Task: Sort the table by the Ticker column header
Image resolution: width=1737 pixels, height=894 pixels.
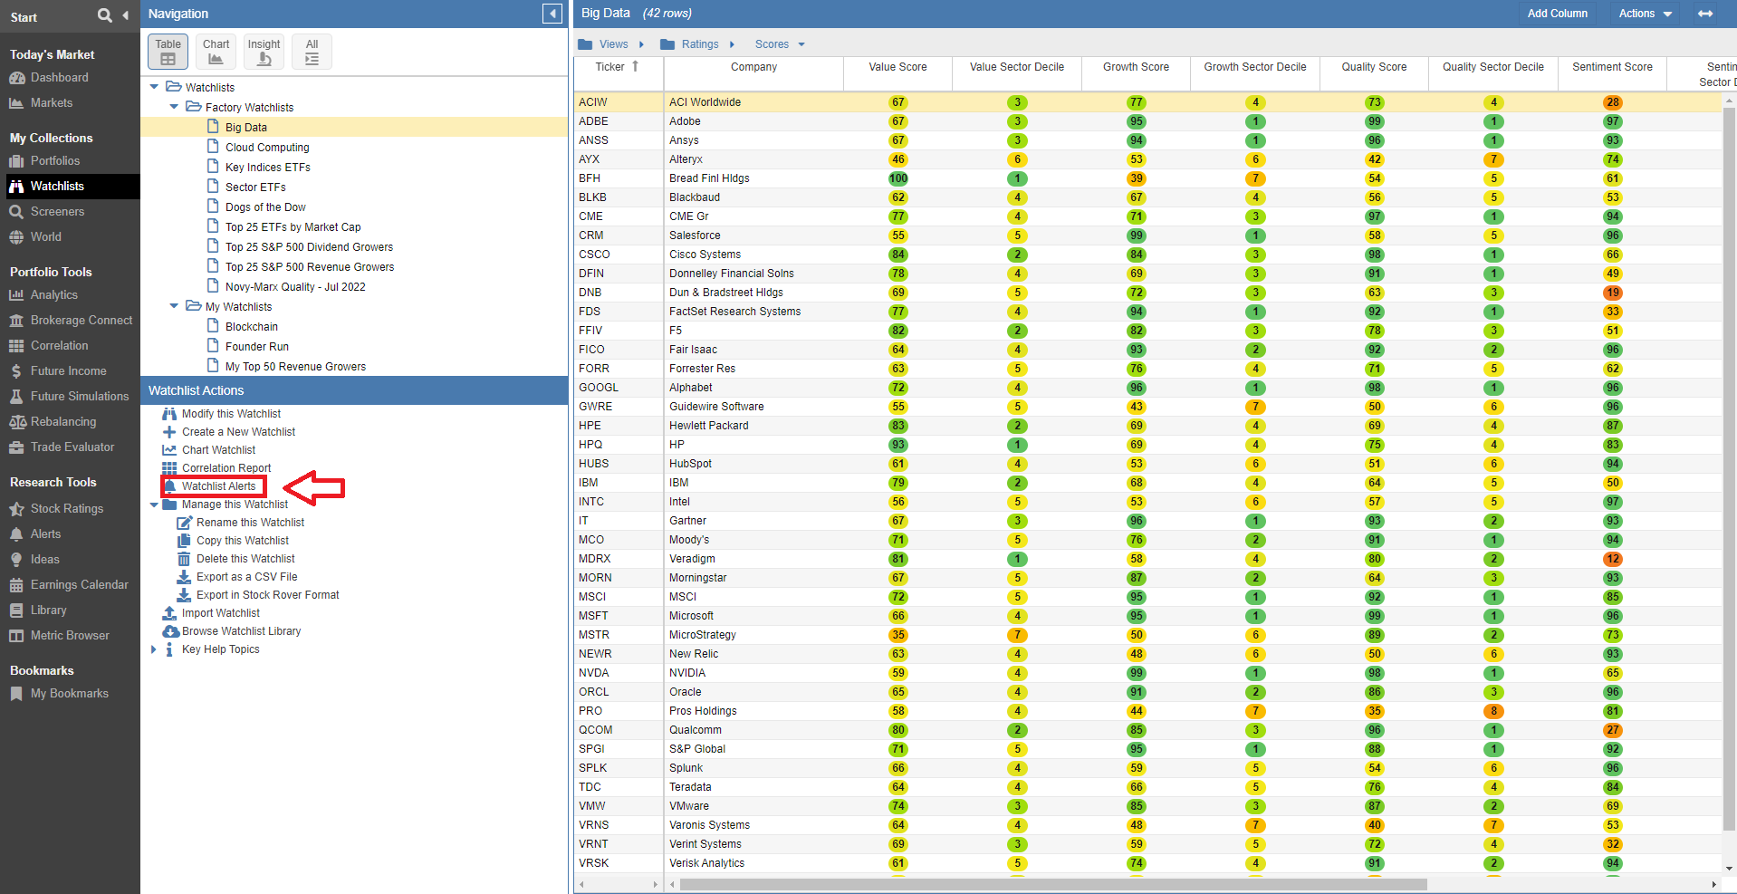Action: click(x=618, y=67)
